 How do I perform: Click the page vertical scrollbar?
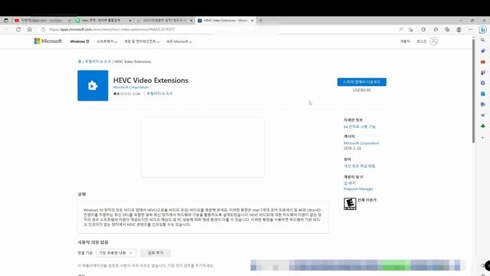pos(473,90)
